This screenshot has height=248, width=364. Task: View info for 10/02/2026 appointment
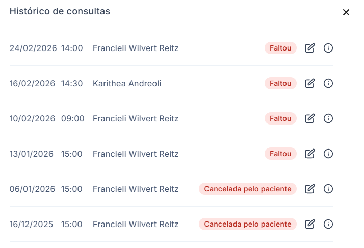coord(328,118)
